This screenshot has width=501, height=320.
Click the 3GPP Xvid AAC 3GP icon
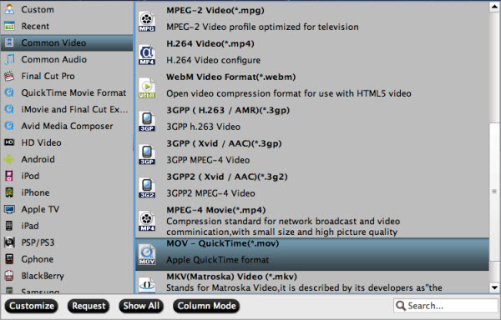tap(147, 155)
